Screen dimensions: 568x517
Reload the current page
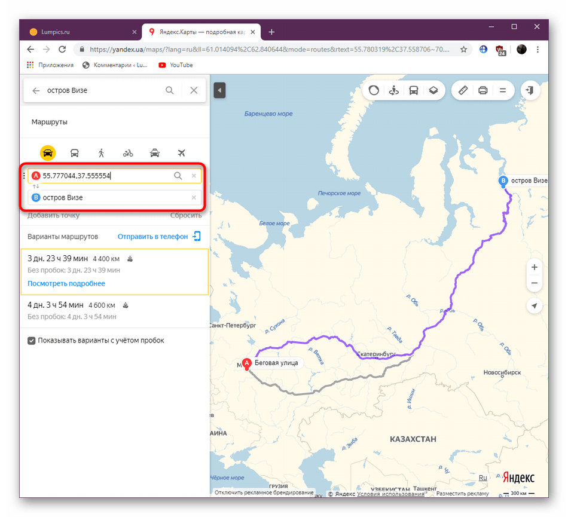coord(62,49)
